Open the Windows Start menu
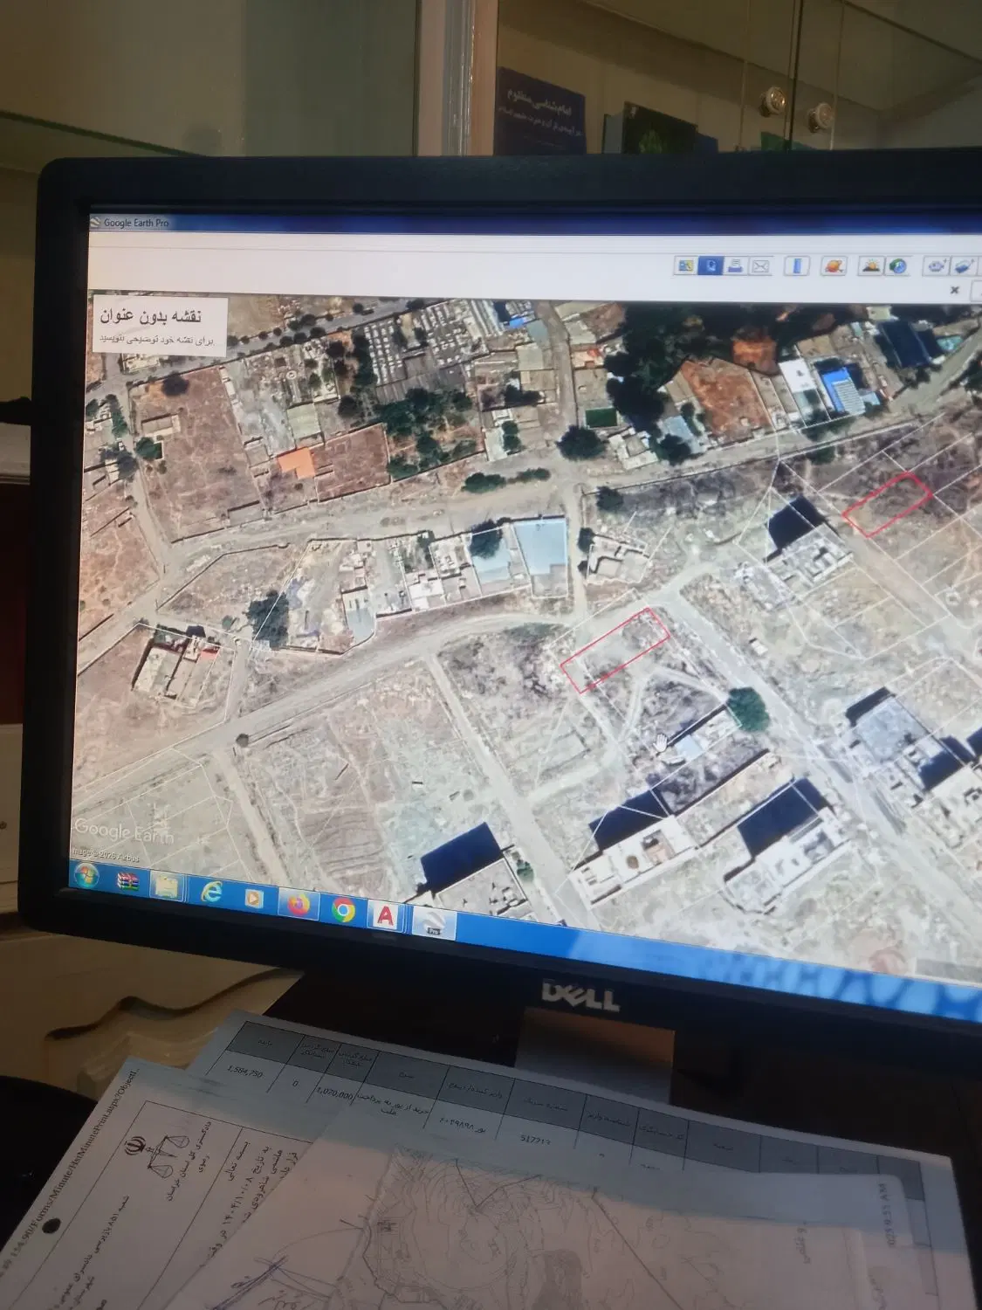The image size is (982, 1310). pyautogui.click(x=88, y=876)
